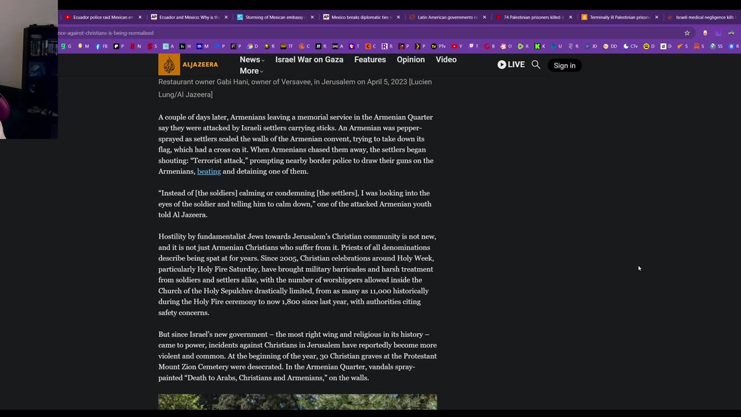Open the article image below the text
741x417 pixels.
[298, 402]
